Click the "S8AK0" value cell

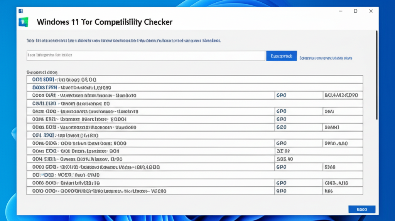342,127
